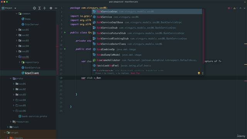
Task: Expand the java sec03 package
Action: click(17, 41)
